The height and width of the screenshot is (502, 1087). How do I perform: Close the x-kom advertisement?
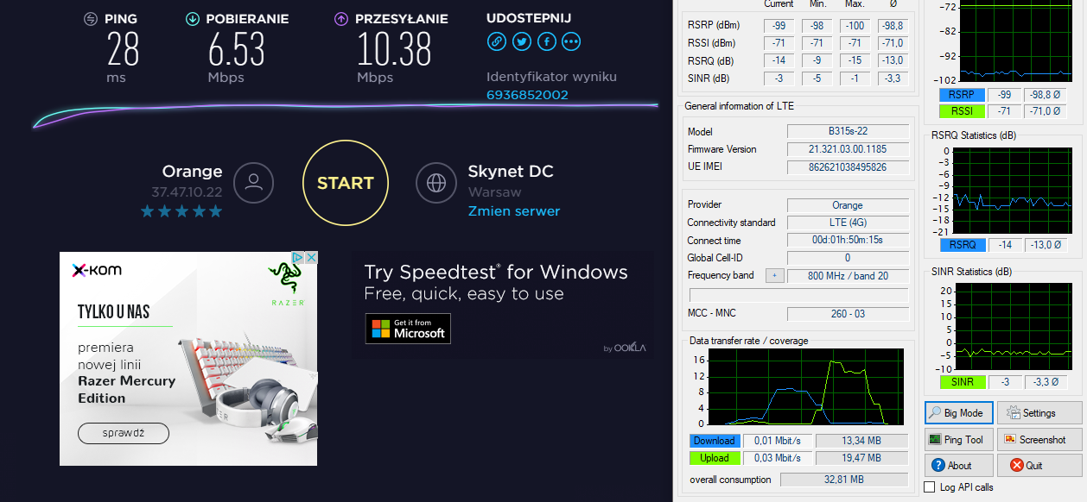[x=311, y=258]
